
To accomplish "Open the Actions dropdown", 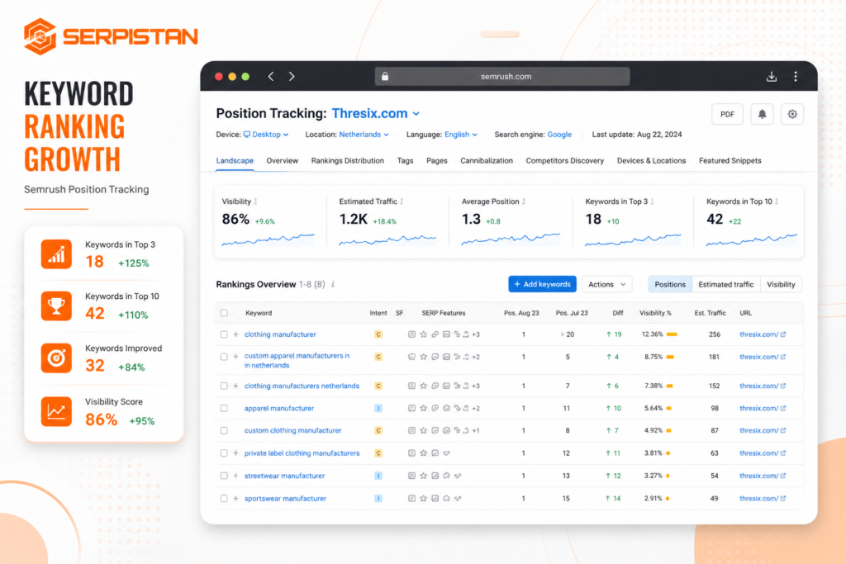I will pyautogui.click(x=607, y=284).
